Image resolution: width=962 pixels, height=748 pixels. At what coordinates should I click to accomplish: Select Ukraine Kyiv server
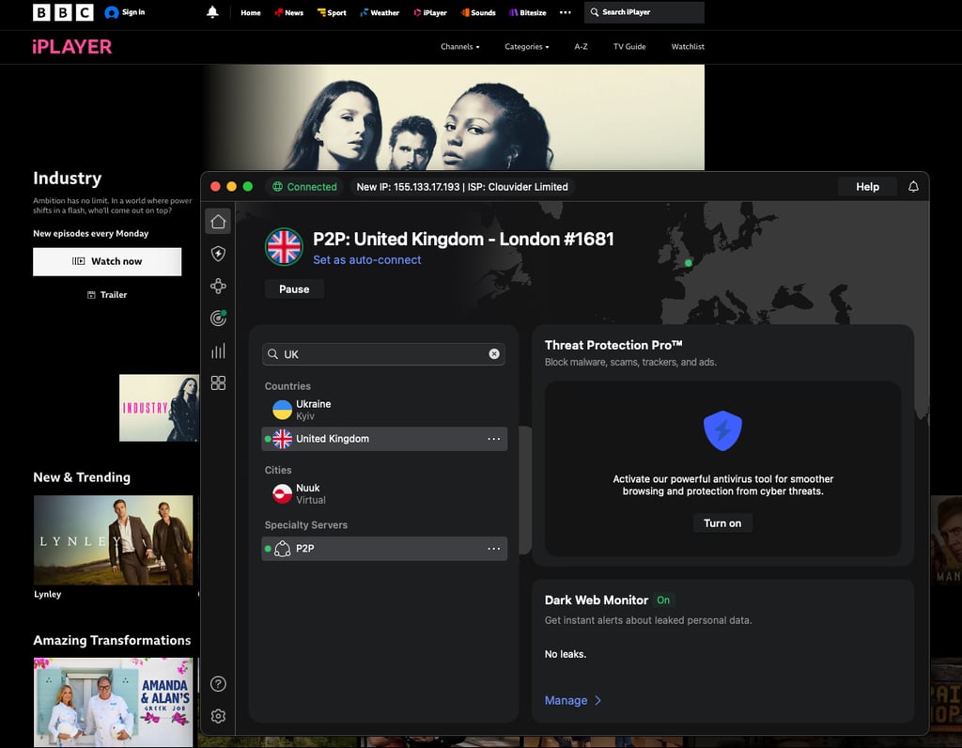pyautogui.click(x=384, y=410)
